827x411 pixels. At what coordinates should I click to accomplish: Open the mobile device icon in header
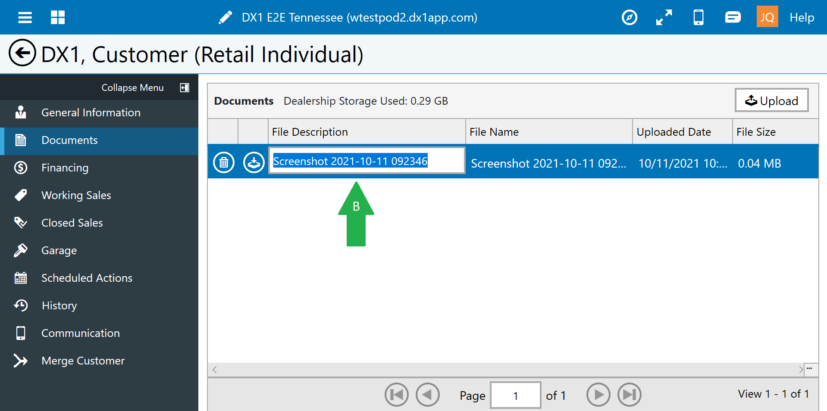[699, 18]
